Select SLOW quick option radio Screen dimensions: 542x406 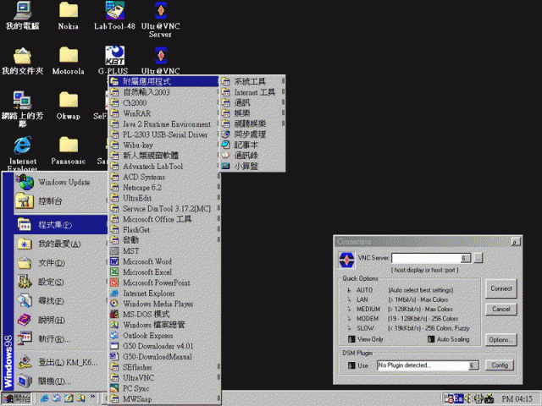point(349,328)
